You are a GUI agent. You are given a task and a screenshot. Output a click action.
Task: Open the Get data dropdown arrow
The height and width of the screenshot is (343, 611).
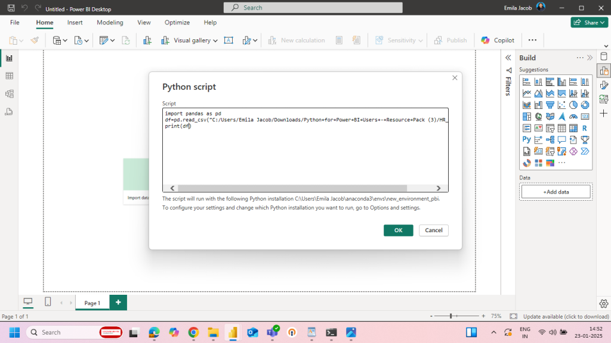[x=65, y=40]
